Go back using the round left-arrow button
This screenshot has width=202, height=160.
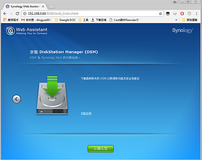tap(16, 99)
